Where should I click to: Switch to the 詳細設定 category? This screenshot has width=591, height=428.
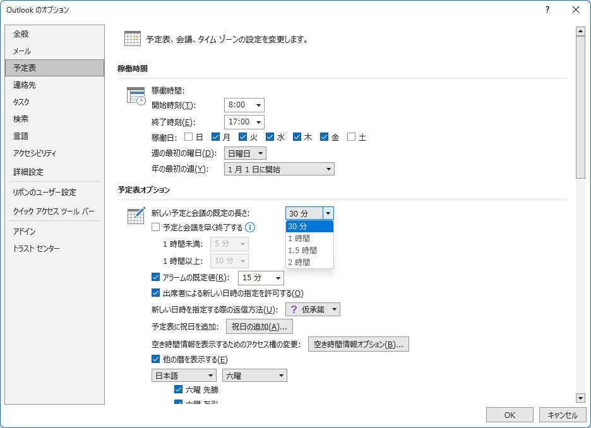point(55,172)
